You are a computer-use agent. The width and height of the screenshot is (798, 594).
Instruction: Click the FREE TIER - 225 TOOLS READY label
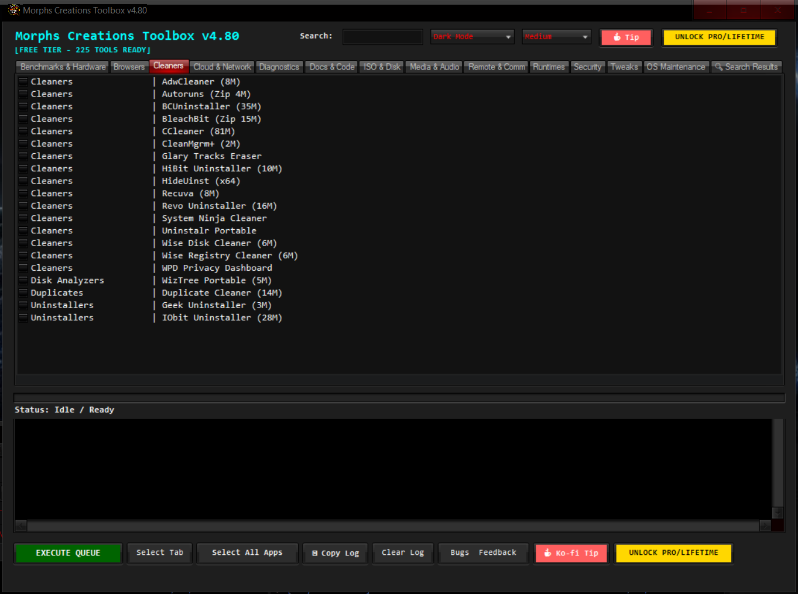(x=83, y=50)
